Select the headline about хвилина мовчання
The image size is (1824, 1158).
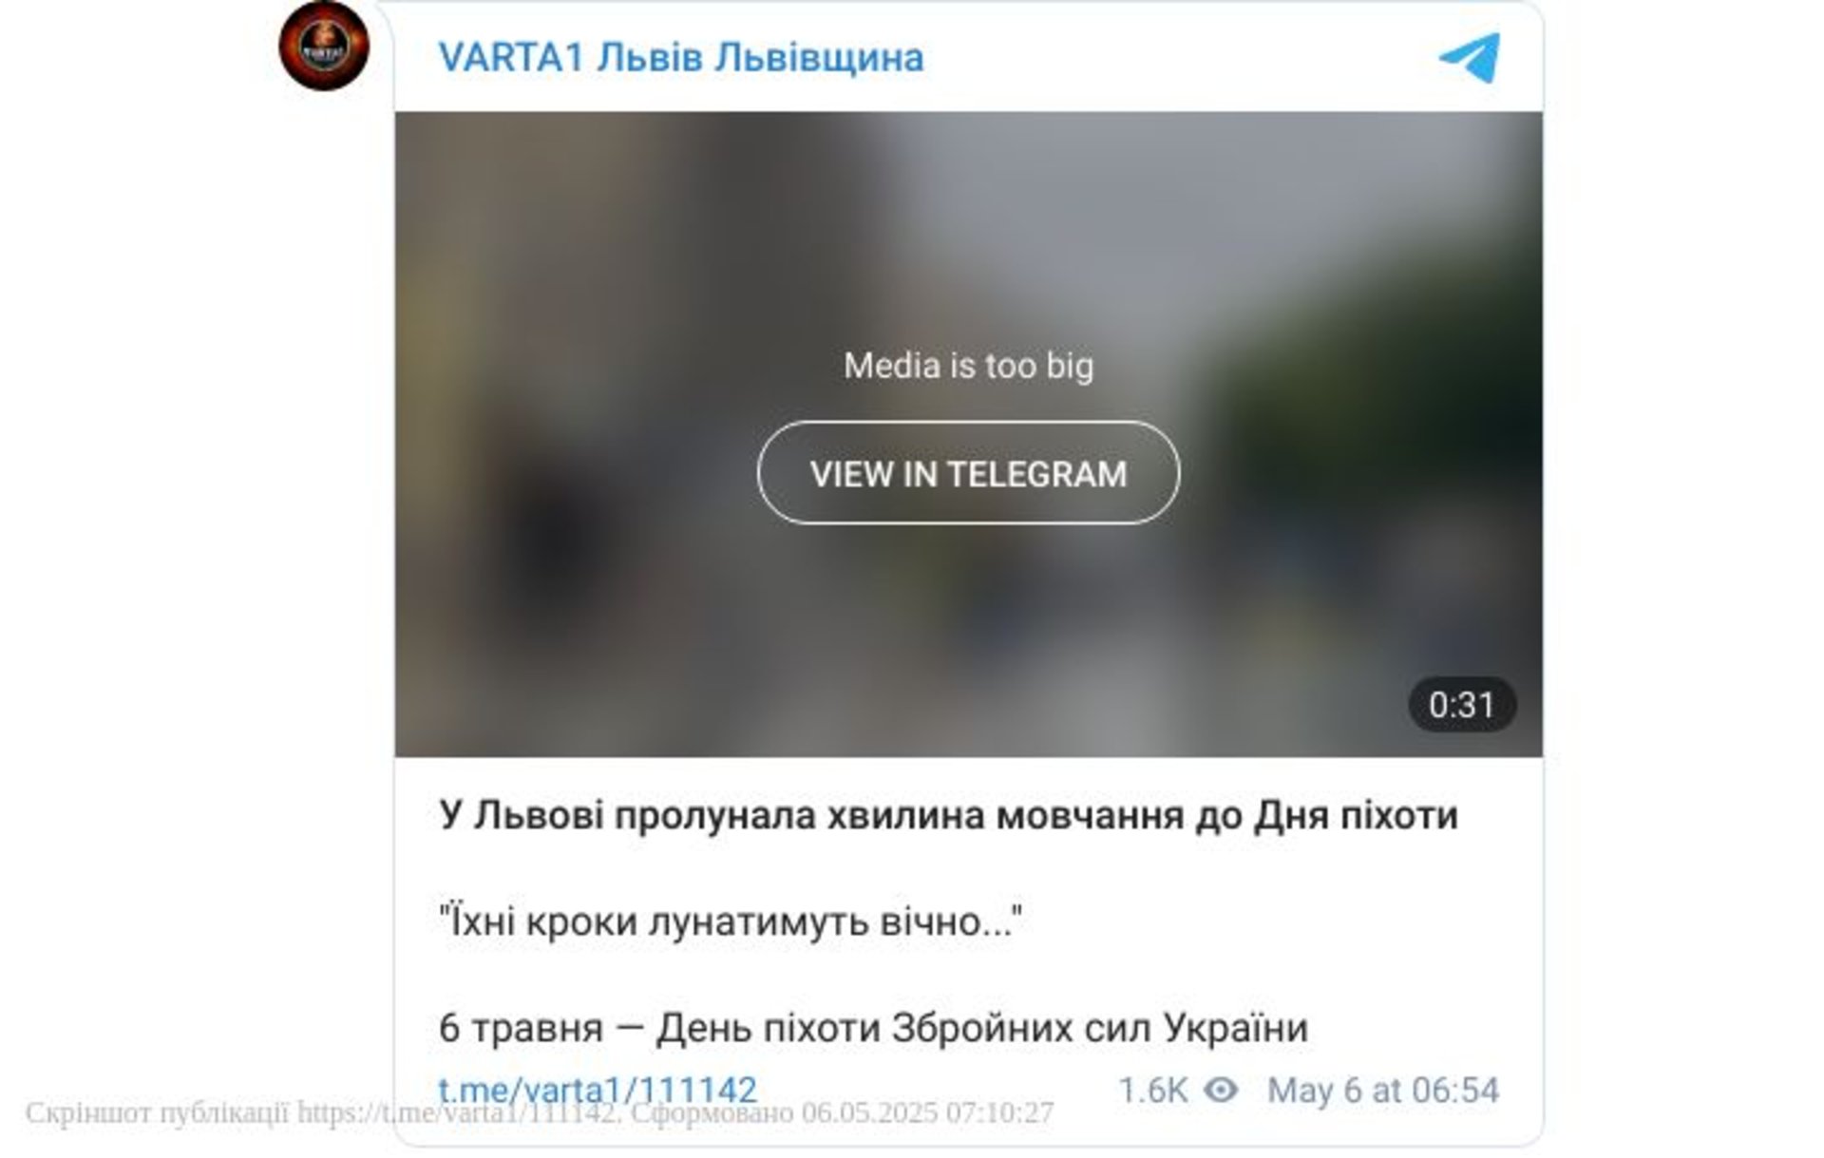948,815
